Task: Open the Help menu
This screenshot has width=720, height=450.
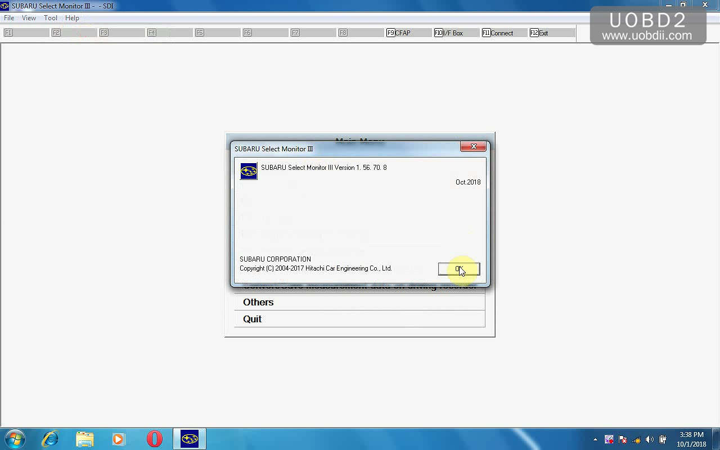Action: (x=72, y=18)
